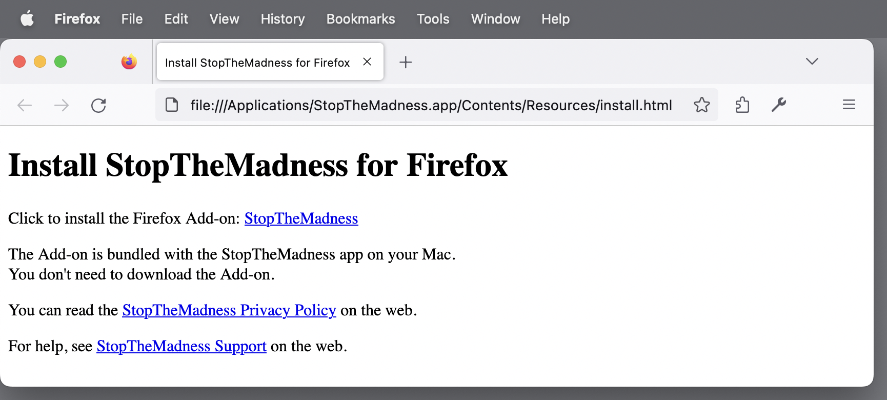The image size is (887, 400).
Task: Close the Install StopTheMadness tab
Action: (x=367, y=62)
